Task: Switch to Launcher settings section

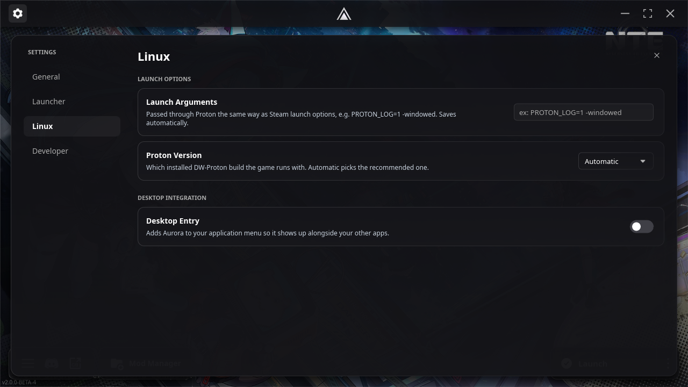Action: pos(72,102)
